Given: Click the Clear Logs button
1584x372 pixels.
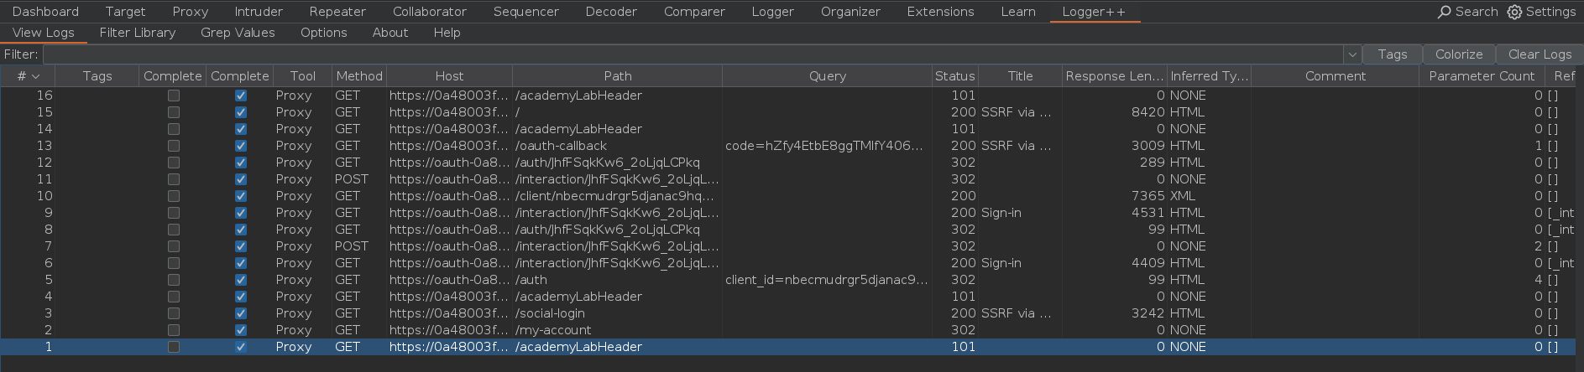Looking at the screenshot, I should pos(1540,54).
